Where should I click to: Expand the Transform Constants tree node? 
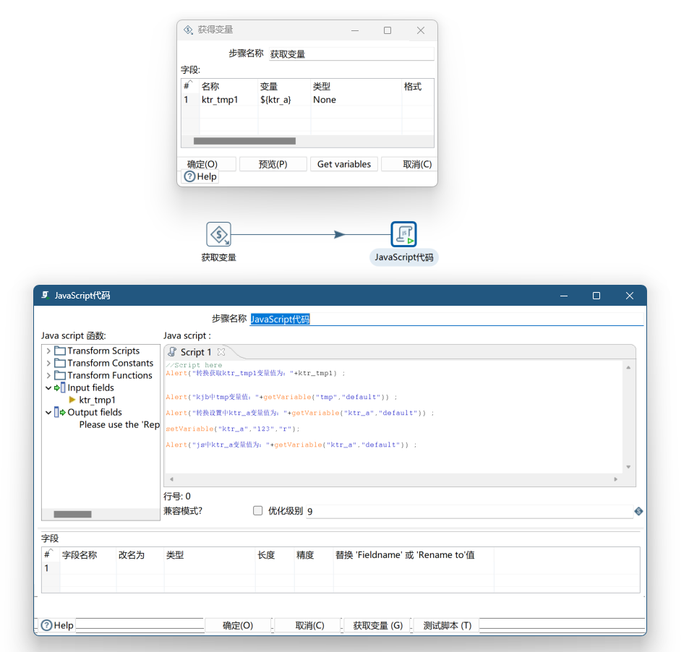pos(48,364)
